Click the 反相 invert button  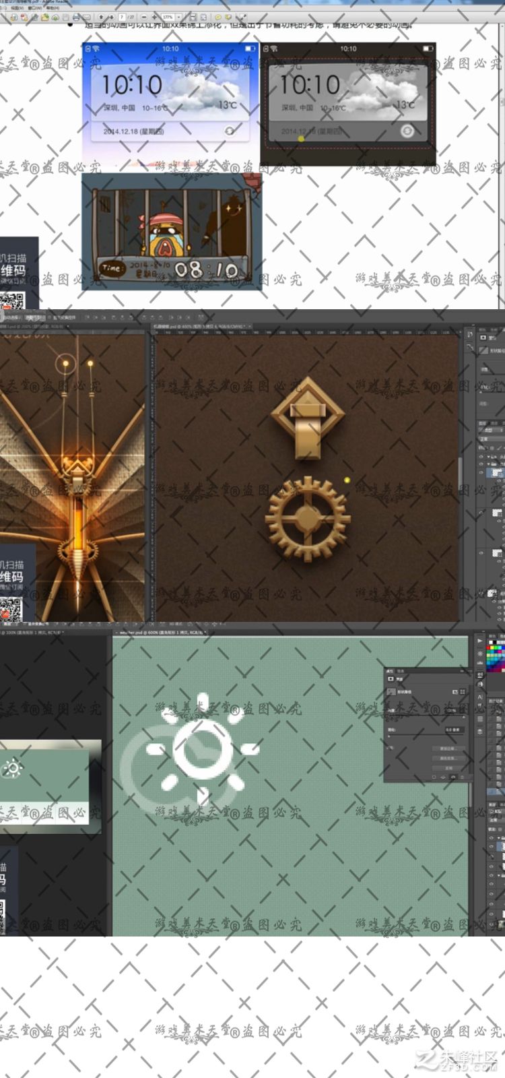pyautogui.click(x=448, y=768)
